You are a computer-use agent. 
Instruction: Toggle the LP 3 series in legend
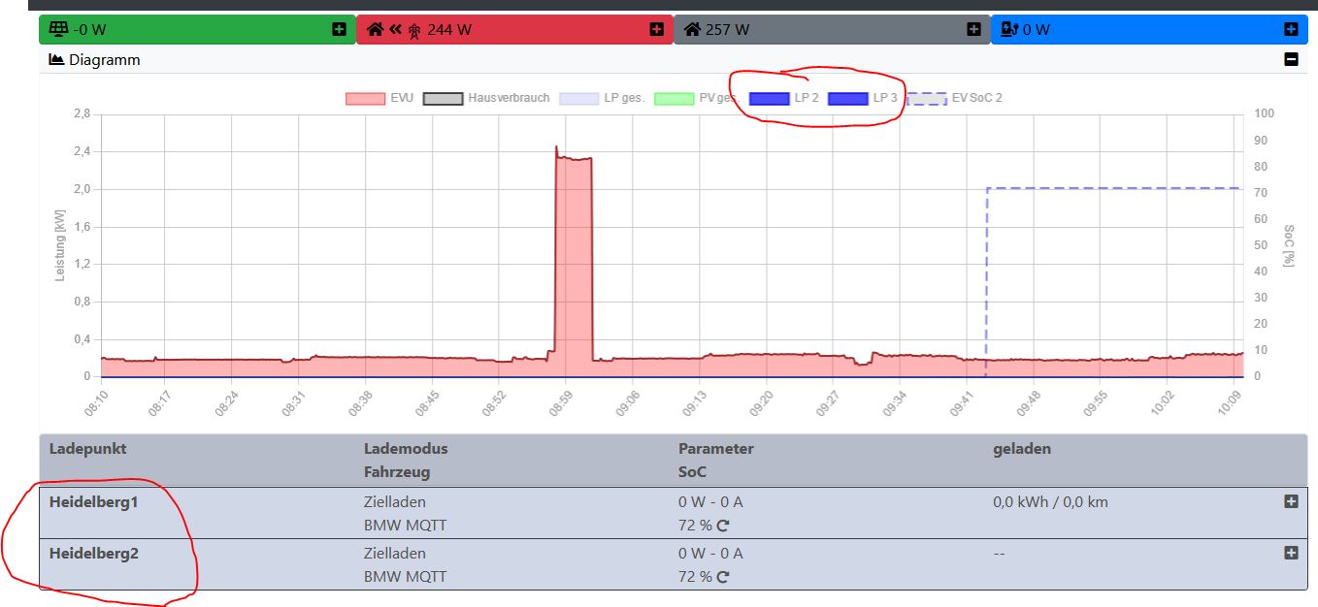pos(863,98)
